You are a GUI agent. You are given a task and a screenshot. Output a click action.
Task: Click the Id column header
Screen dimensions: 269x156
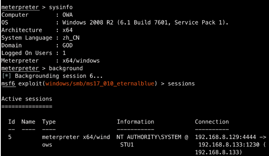pyautogui.click(x=12, y=122)
